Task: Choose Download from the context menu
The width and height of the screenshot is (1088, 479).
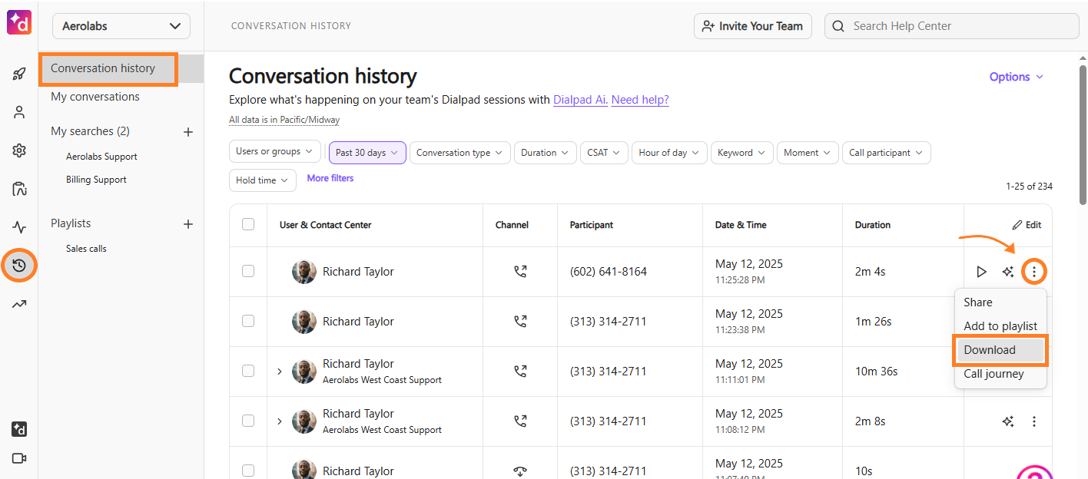Action: pyautogui.click(x=1000, y=350)
